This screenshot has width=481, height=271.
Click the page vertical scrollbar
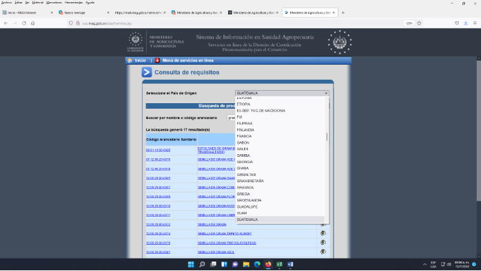[478, 131]
